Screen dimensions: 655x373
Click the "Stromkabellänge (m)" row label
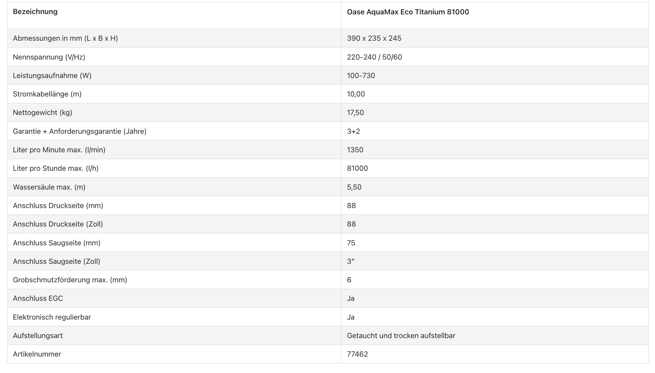47,94
